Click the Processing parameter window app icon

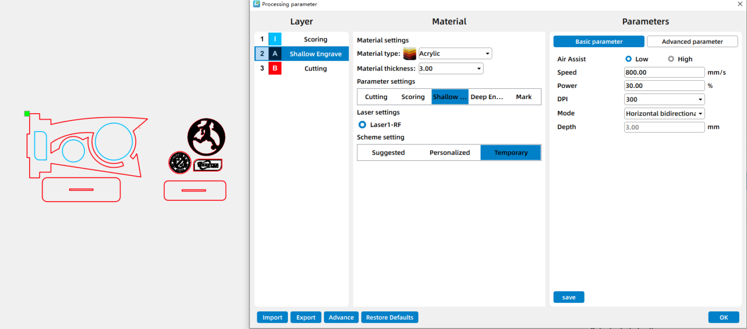pyautogui.click(x=256, y=4)
